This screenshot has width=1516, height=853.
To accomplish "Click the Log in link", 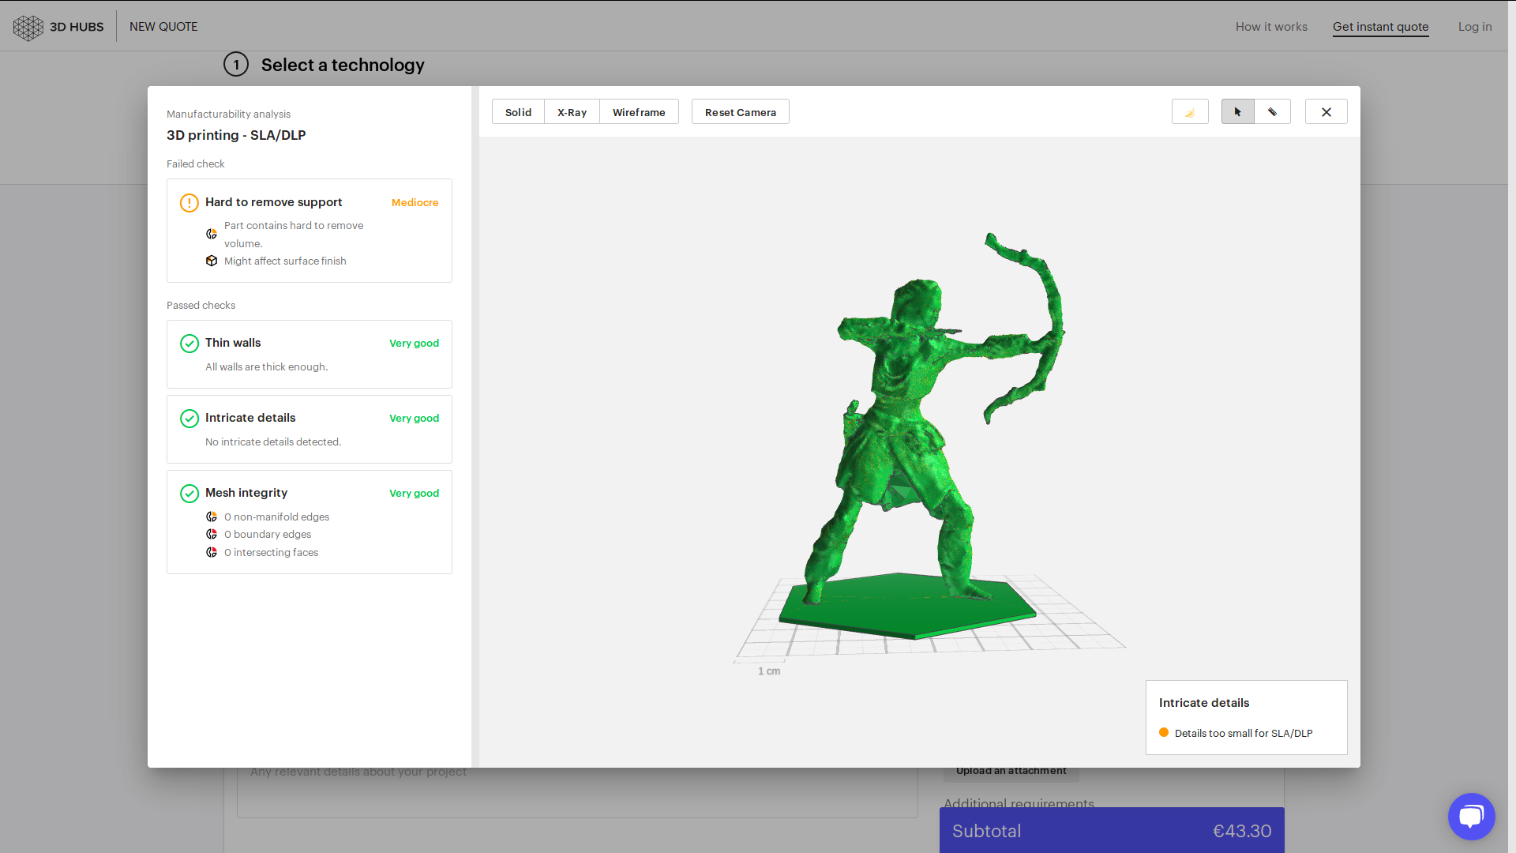I will click(x=1475, y=27).
